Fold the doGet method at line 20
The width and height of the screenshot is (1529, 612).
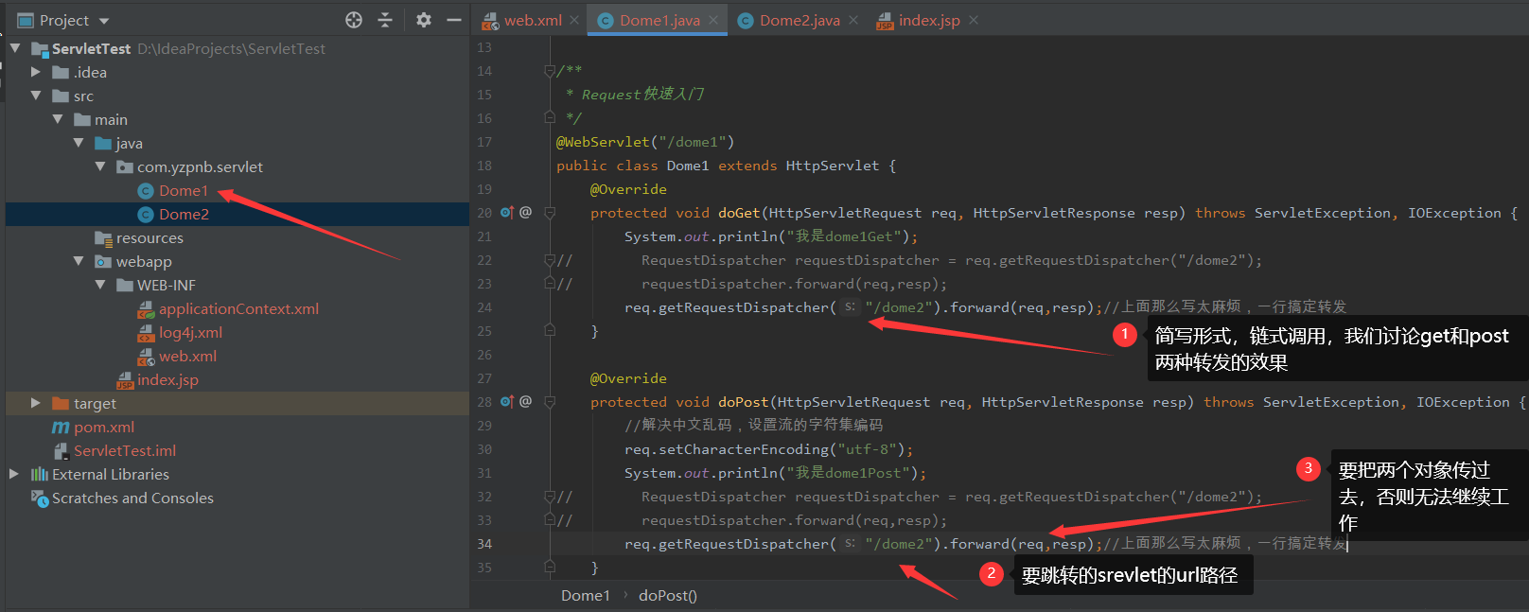click(x=550, y=213)
